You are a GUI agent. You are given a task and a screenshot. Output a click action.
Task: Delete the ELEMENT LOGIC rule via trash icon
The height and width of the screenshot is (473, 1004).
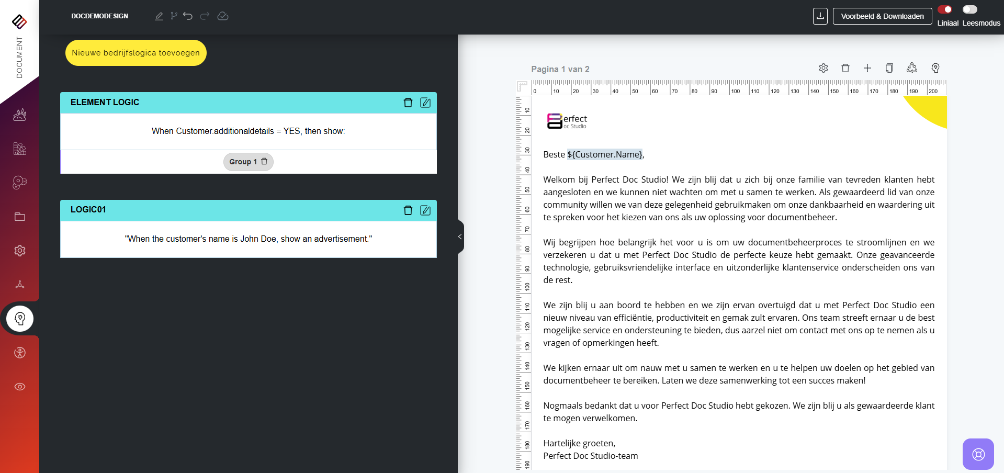pyautogui.click(x=408, y=103)
